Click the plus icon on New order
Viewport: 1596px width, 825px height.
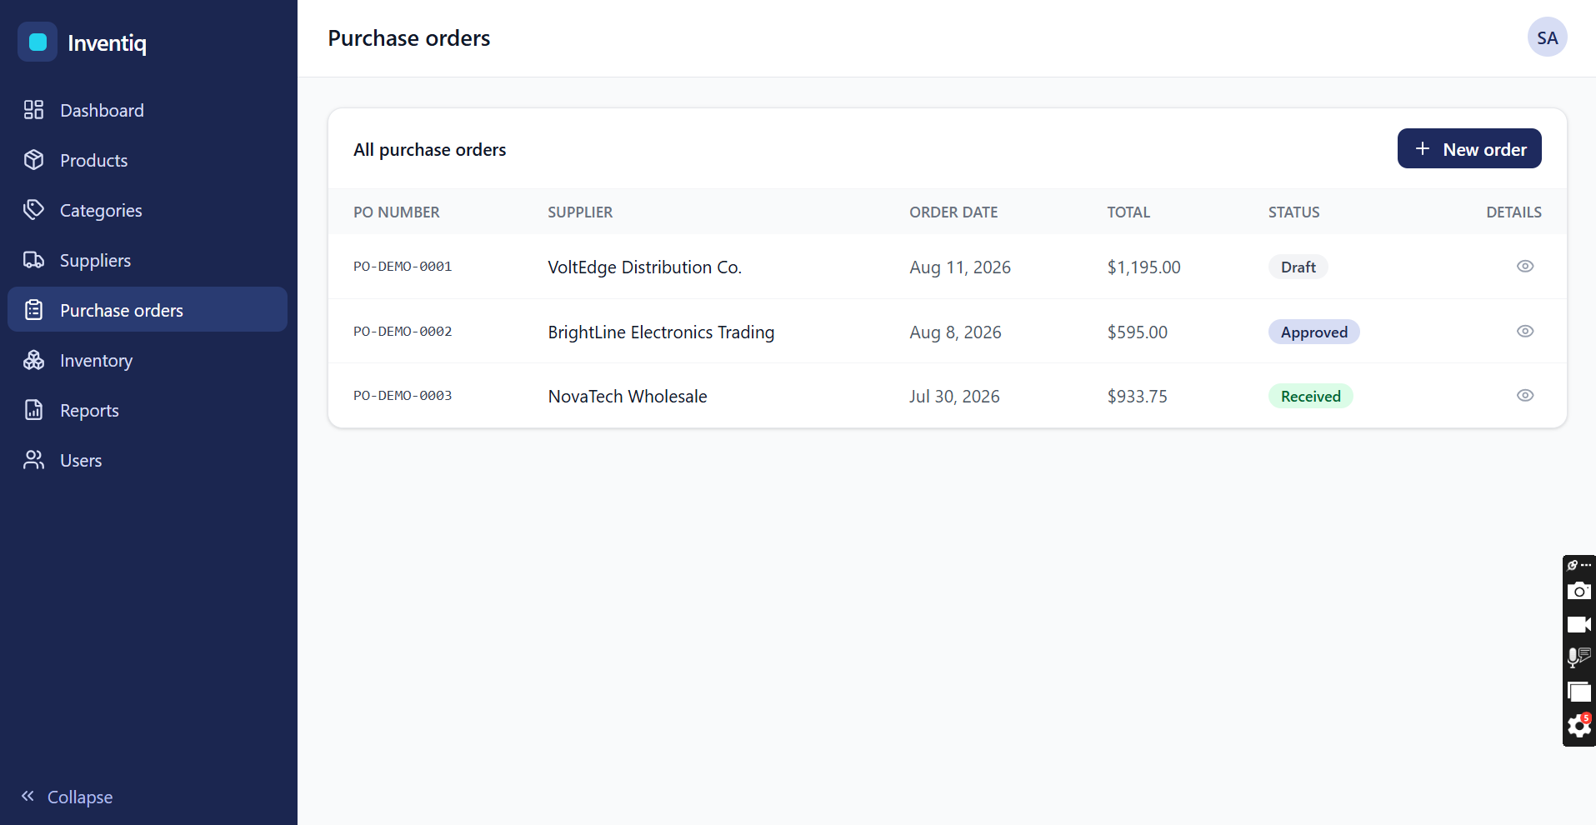click(x=1423, y=148)
